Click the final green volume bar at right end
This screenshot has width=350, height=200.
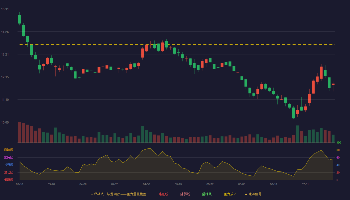point(333,138)
